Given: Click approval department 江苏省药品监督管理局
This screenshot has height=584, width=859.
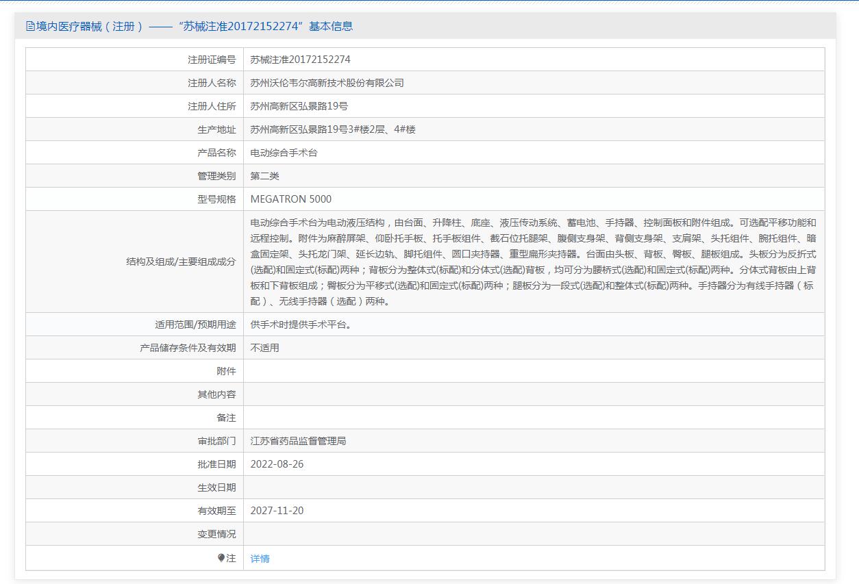Looking at the screenshot, I should (x=298, y=441).
